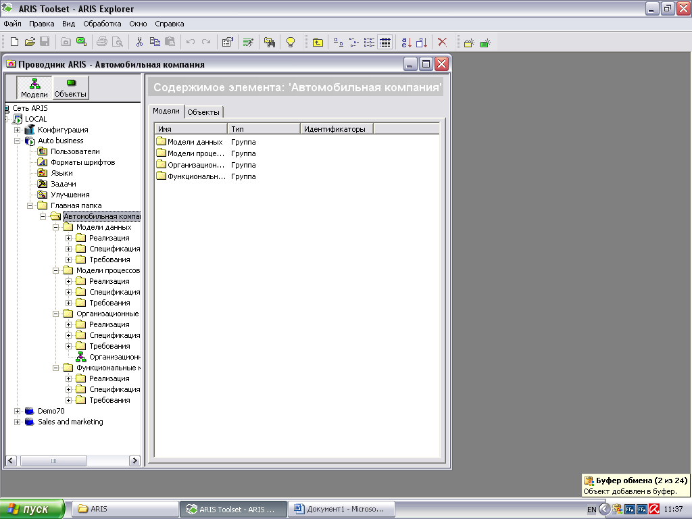Cut selection with scissors icon
The width and height of the screenshot is (692, 519).
(x=139, y=42)
